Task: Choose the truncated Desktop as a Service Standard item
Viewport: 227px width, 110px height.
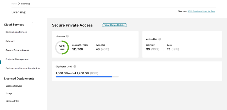Action: [23, 69]
